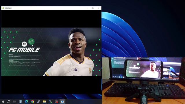The width and height of the screenshot is (185, 104).
Task: Open the taskbar icon right of File Explorer
Action: [x=51, y=101]
